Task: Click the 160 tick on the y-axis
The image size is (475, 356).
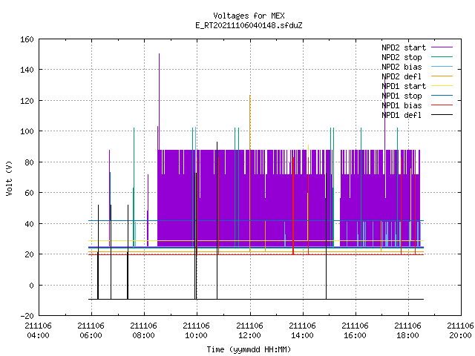Action: pos(27,39)
